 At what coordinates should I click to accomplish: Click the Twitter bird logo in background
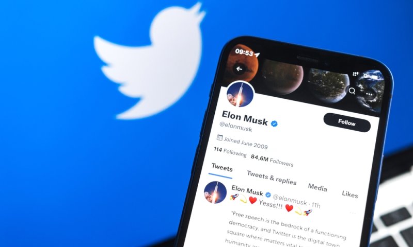[149, 61]
